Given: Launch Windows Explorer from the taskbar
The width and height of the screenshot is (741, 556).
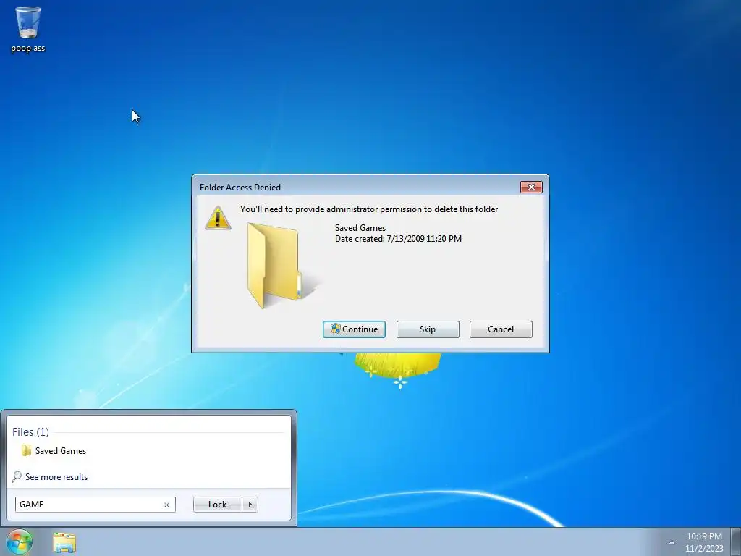Looking at the screenshot, I should 64,542.
